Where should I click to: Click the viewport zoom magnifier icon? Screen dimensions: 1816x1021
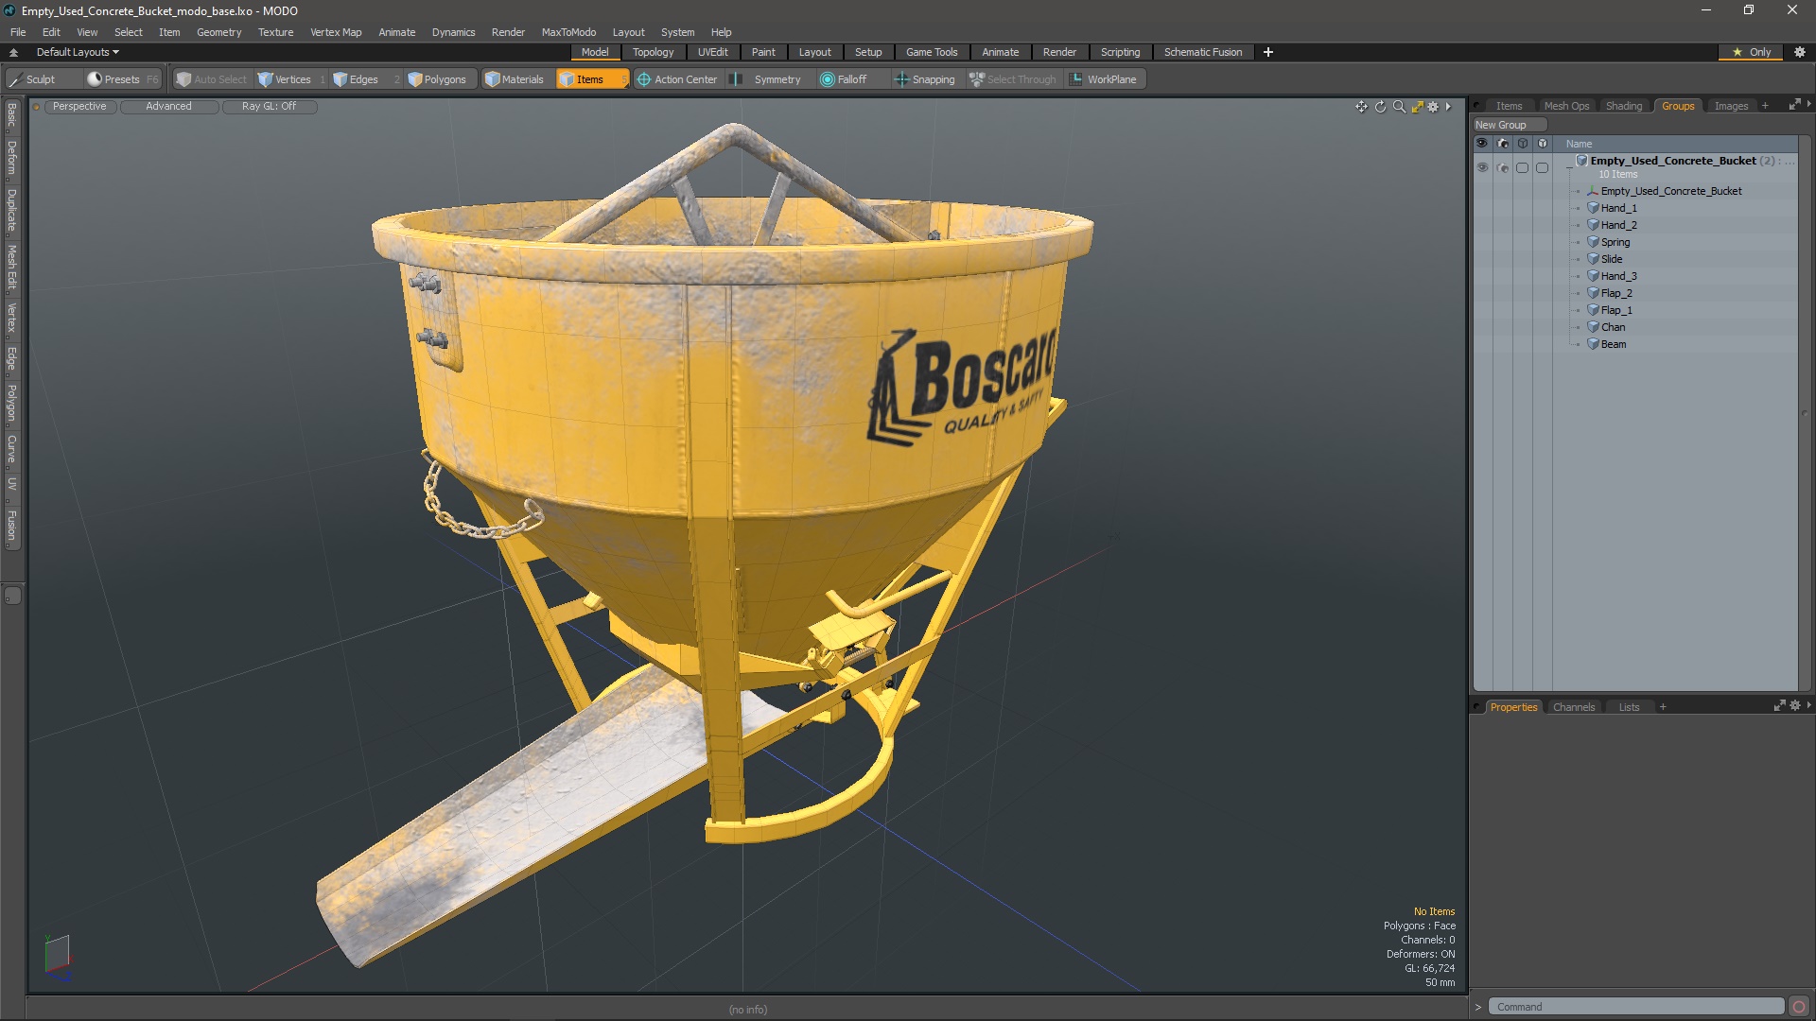tap(1399, 107)
